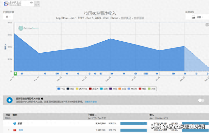Open the 月 date granularity dropdown
This screenshot has width=209, height=133.
tap(8, 17)
